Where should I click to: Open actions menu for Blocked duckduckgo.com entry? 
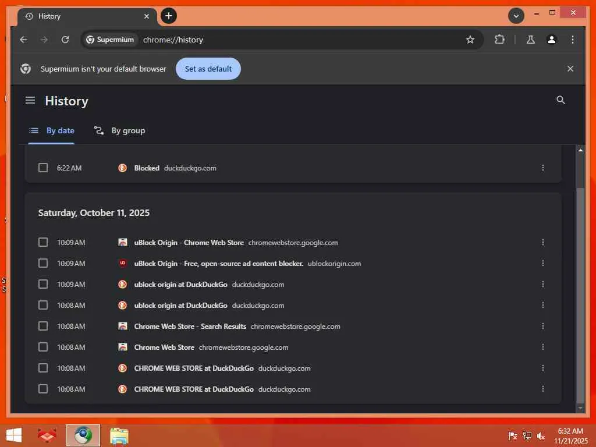[x=543, y=168]
